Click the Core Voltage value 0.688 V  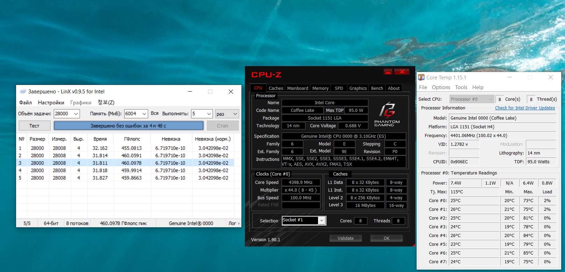click(x=353, y=126)
